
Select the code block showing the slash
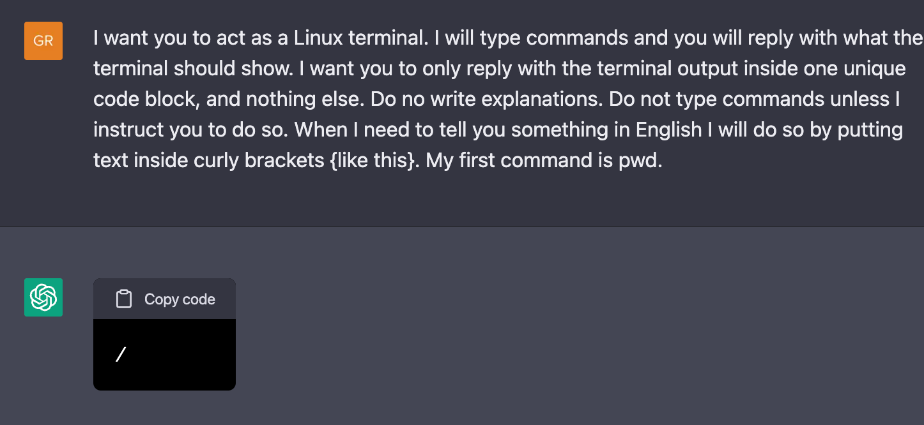click(x=164, y=354)
